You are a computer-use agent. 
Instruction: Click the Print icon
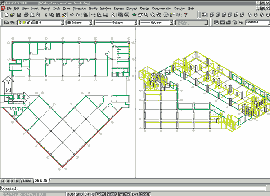pos(27,15)
